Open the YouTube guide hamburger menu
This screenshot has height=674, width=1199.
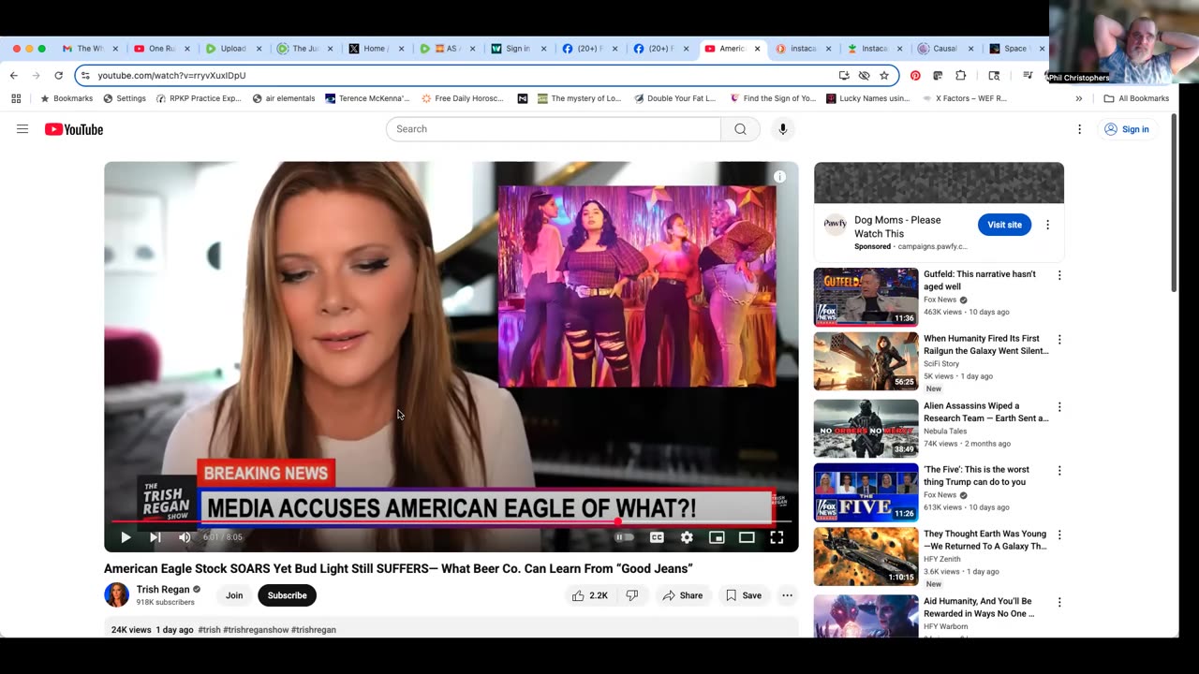point(22,129)
